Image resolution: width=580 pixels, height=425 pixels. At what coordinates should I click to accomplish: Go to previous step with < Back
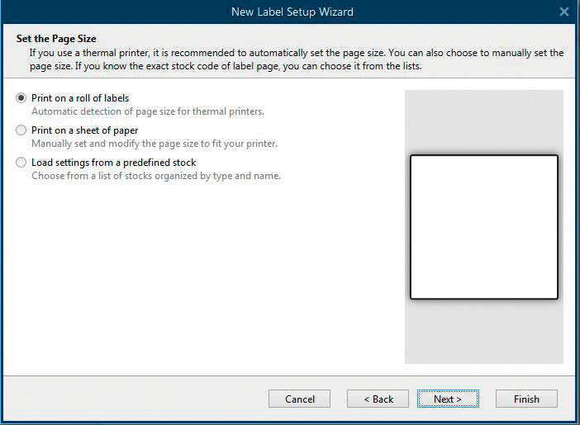click(378, 399)
